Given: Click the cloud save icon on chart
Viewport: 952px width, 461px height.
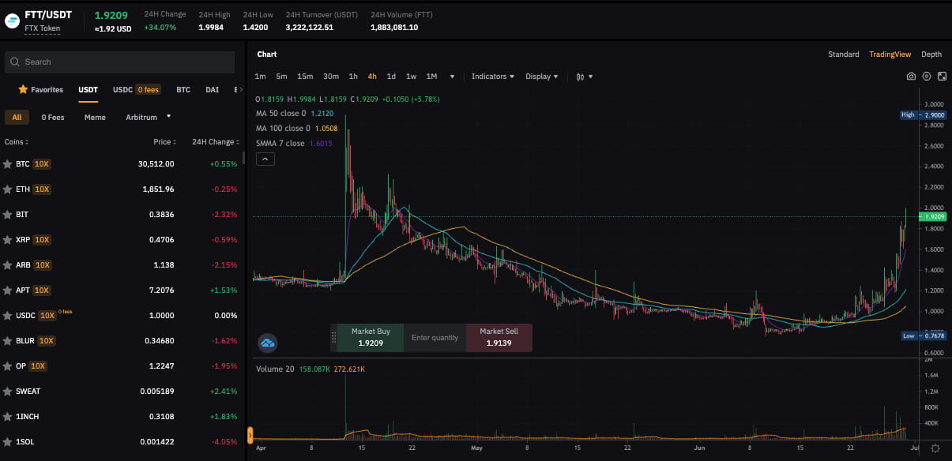Looking at the screenshot, I should pos(267,343).
